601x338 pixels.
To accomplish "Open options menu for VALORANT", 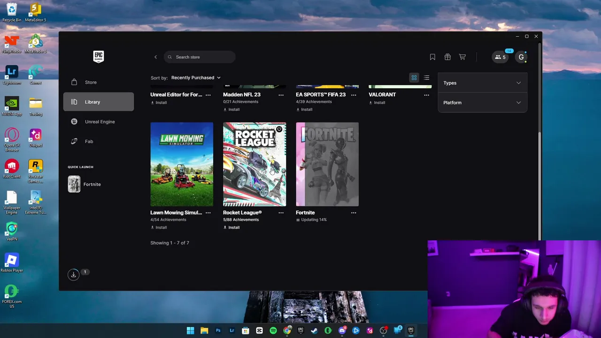I will pyautogui.click(x=426, y=95).
